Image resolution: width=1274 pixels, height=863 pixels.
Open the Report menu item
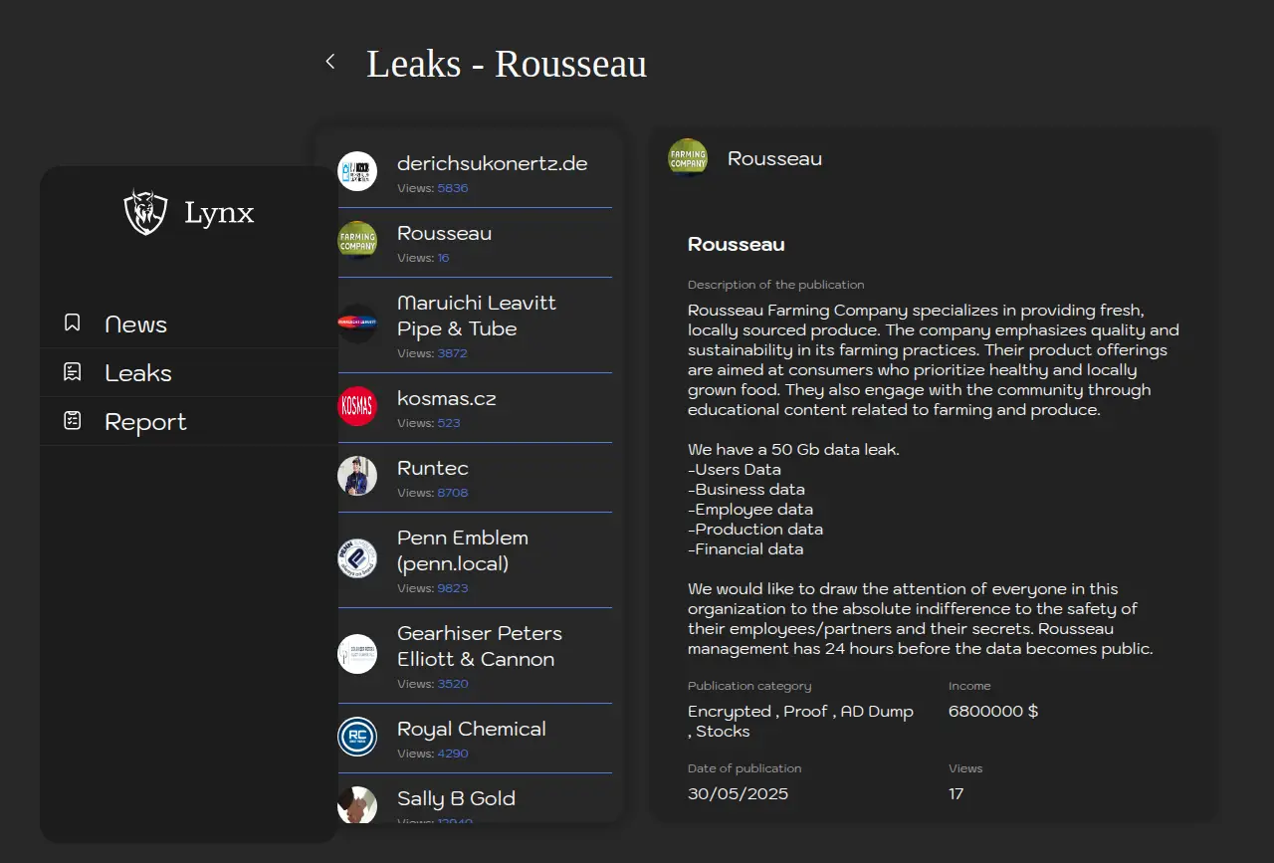(x=145, y=422)
